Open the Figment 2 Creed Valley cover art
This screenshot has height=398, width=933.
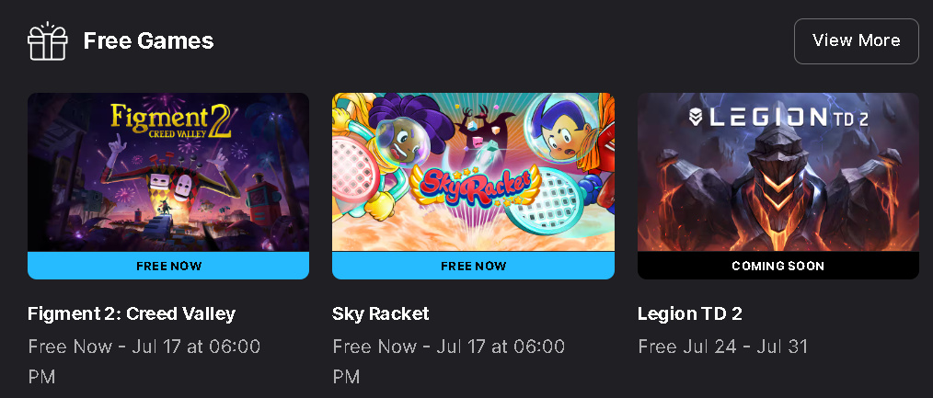click(168, 172)
